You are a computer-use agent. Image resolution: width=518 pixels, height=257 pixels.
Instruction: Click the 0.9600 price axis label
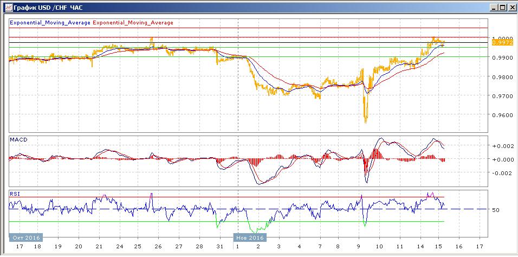coord(502,115)
